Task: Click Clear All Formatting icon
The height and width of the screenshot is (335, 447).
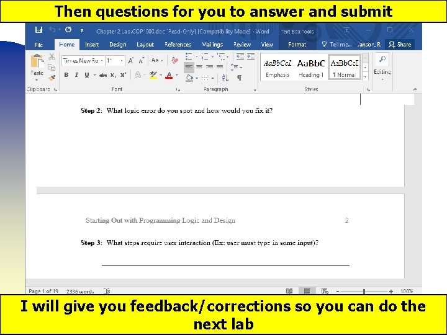Action: tap(174, 60)
